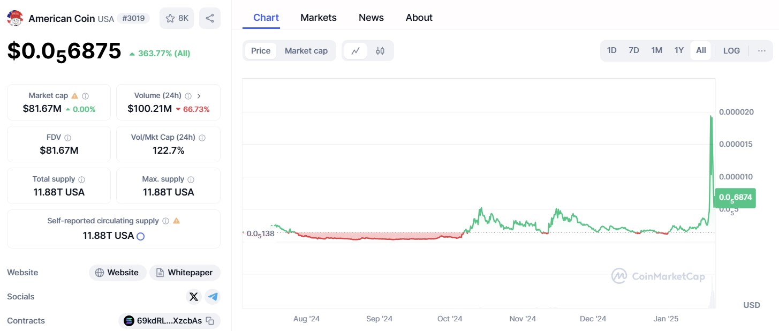Click info icon next to FDV
This screenshot has width=779, height=331.
click(x=67, y=138)
